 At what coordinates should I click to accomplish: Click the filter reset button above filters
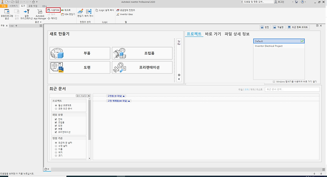(81, 96)
